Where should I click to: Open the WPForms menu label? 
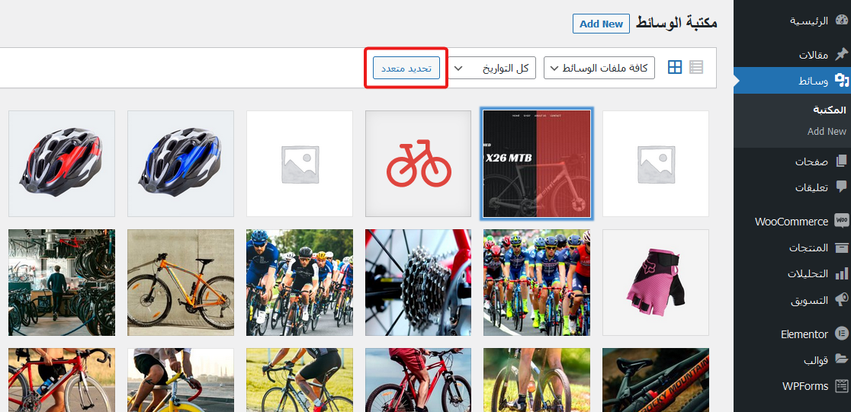[x=805, y=387]
